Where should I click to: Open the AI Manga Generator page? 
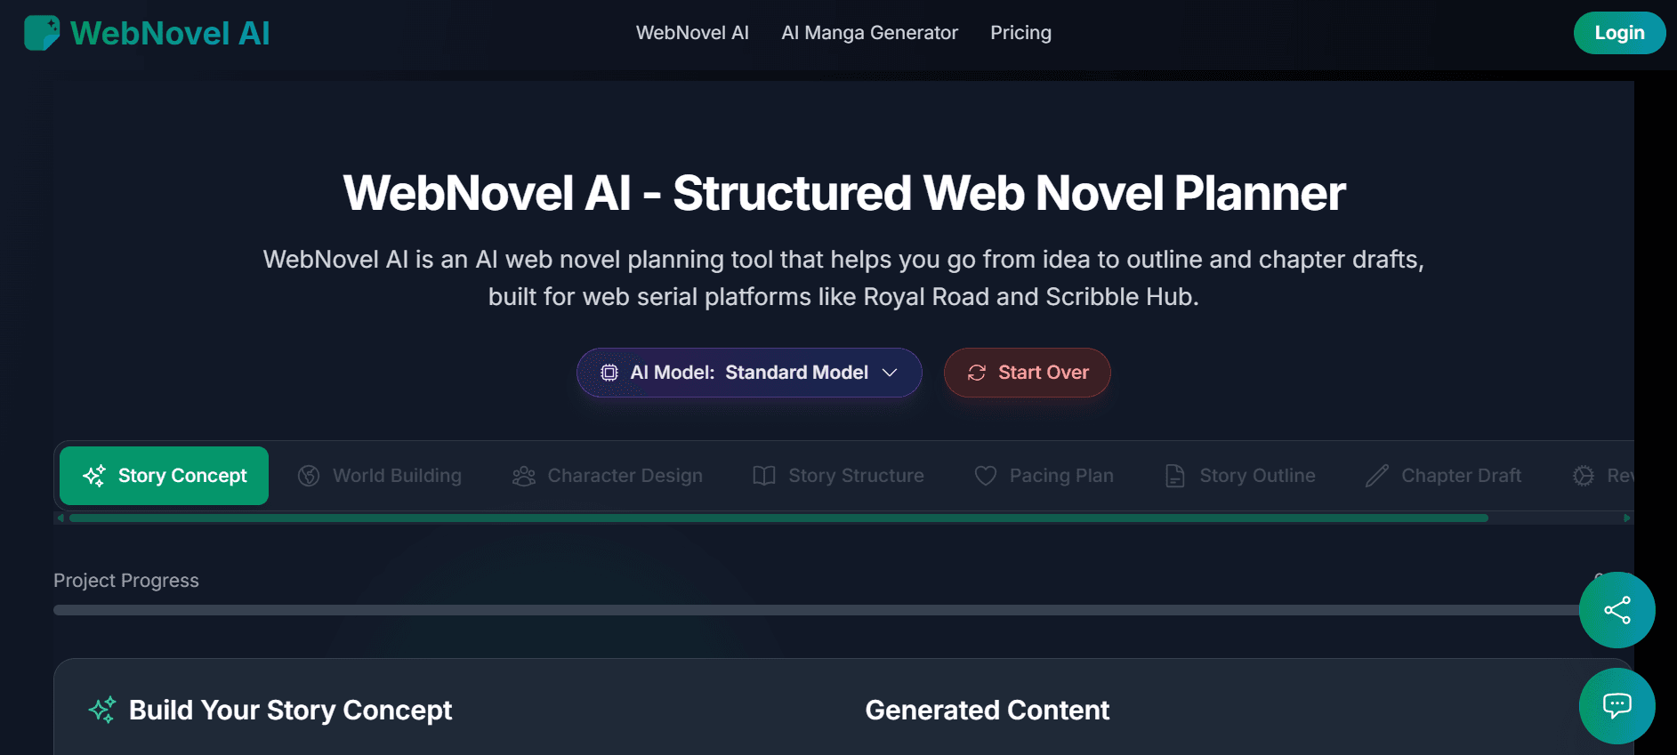click(869, 33)
